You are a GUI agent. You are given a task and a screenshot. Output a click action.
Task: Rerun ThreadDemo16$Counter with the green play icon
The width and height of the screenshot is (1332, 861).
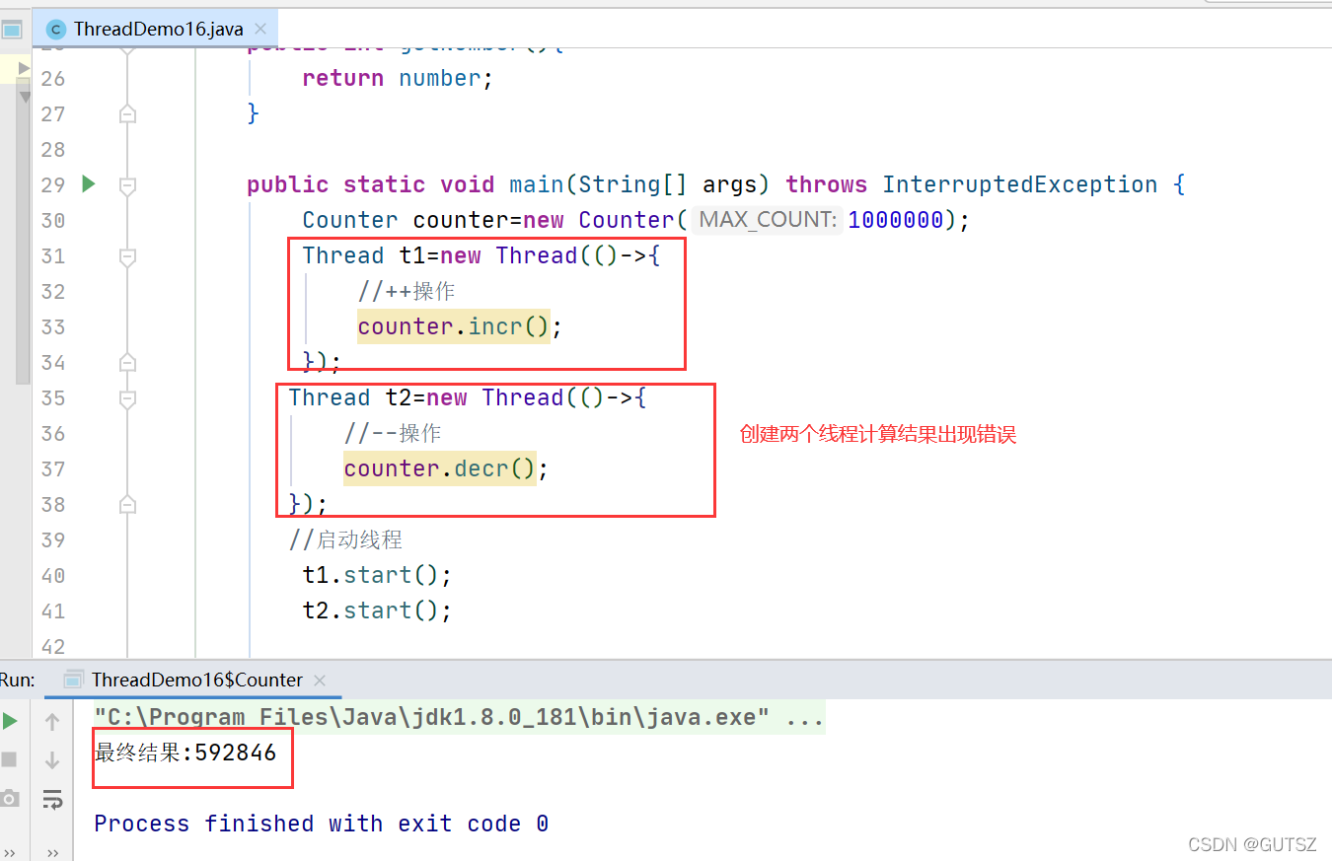[10, 721]
